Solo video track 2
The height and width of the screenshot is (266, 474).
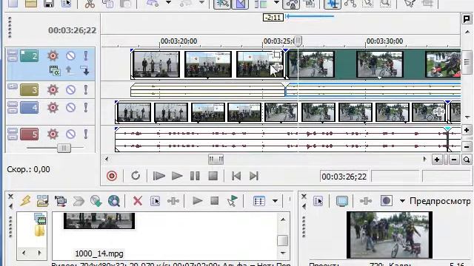coord(86,56)
